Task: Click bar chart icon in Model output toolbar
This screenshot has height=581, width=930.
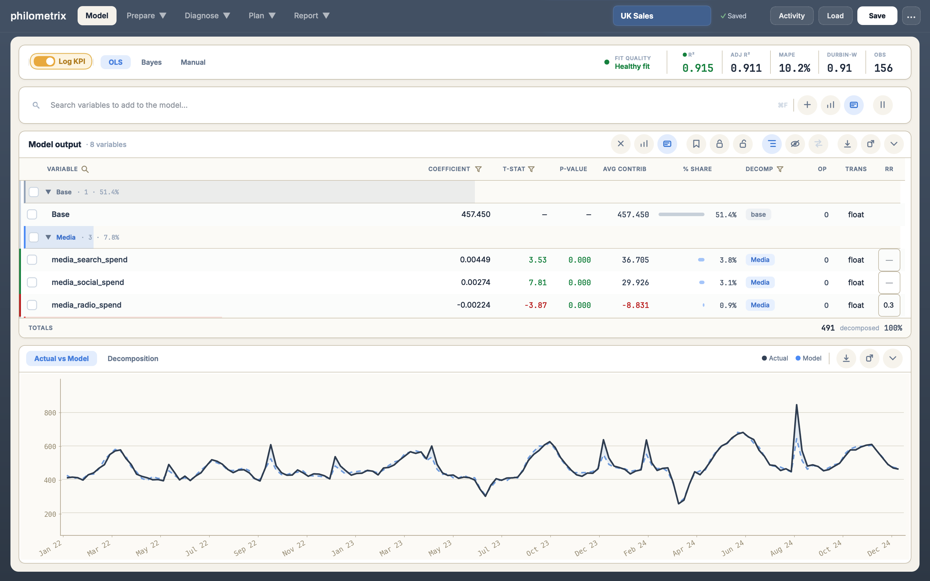Action: point(644,144)
